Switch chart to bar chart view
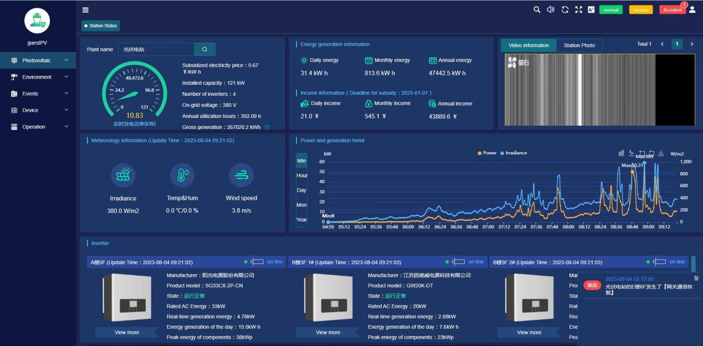This screenshot has width=703, height=346. (622, 153)
